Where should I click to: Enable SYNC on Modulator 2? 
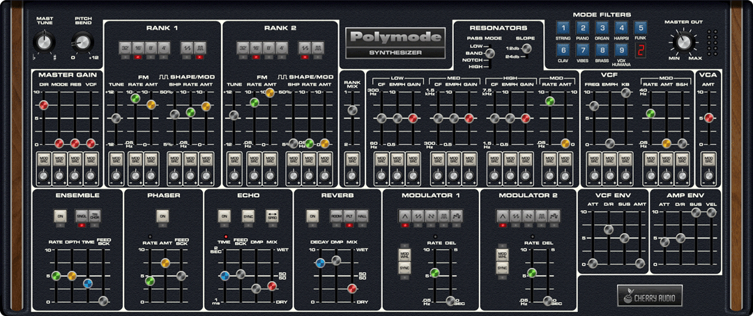coord(502,267)
